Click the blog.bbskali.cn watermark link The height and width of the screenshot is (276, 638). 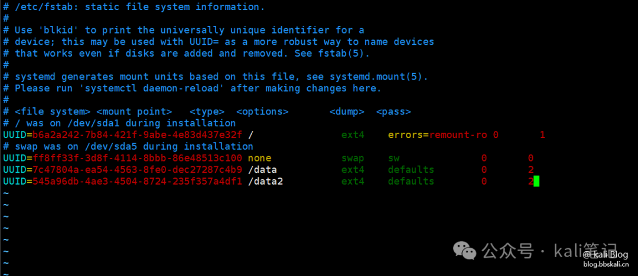click(606, 265)
